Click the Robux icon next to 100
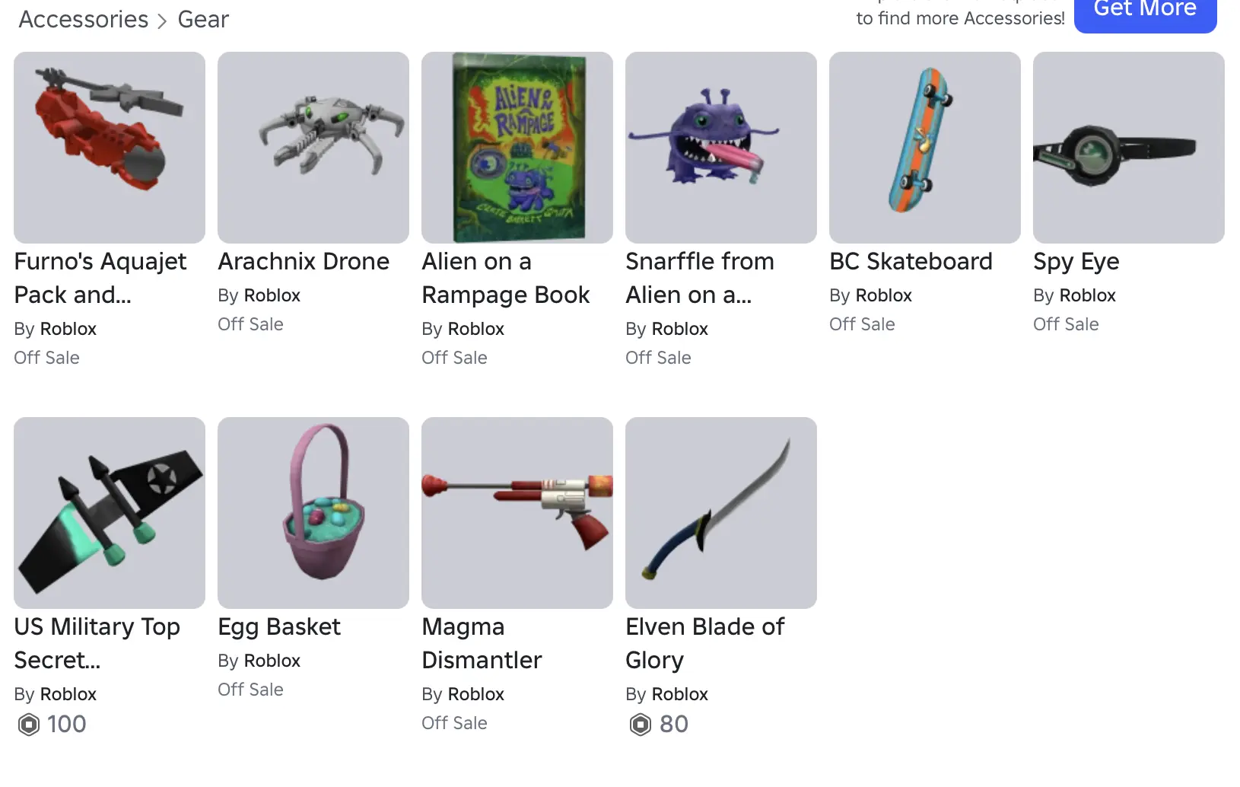The image size is (1240, 787). [x=29, y=725]
